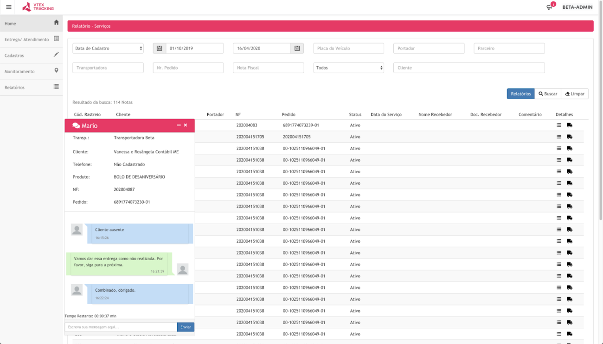Focus the Placa do Veículo field
603x344 pixels.
(x=348, y=48)
